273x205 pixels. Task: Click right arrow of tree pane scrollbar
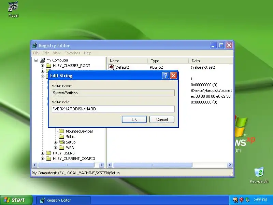click(x=101, y=165)
